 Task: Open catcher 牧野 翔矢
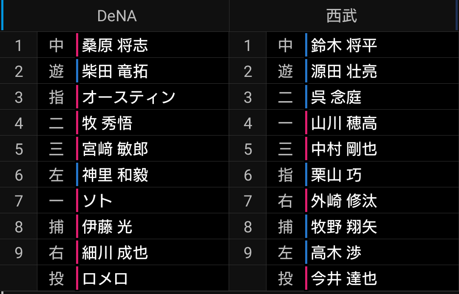click(344, 227)
